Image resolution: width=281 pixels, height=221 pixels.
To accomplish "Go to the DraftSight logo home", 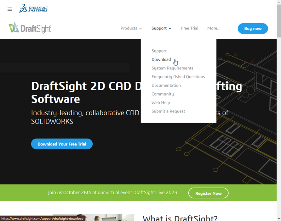I will click(x=30, y=28).
